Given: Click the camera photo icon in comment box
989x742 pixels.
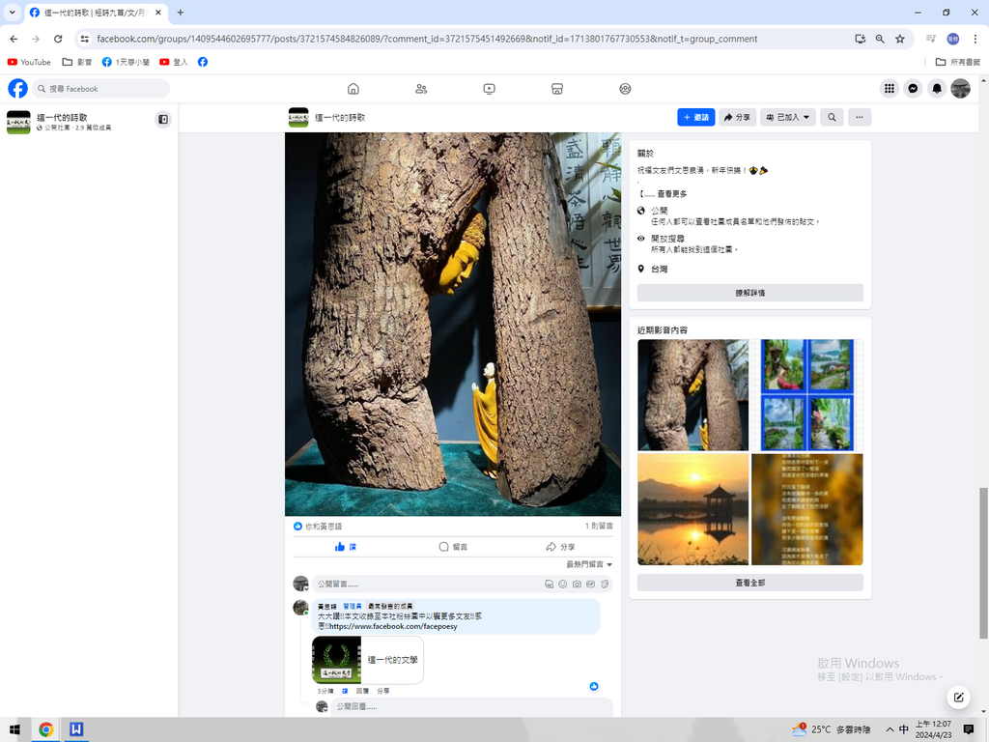Looking at the screenshot, I should click(577, 585).
